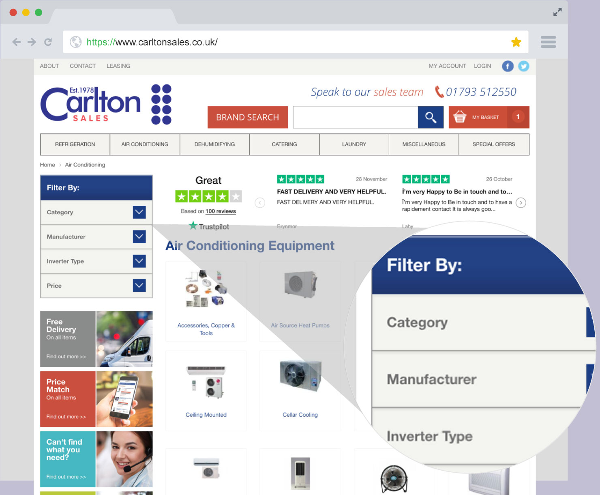Click the bookmark star in address bar
The image size is (600, 495).
pyautogui.click(x=516, y=42)
